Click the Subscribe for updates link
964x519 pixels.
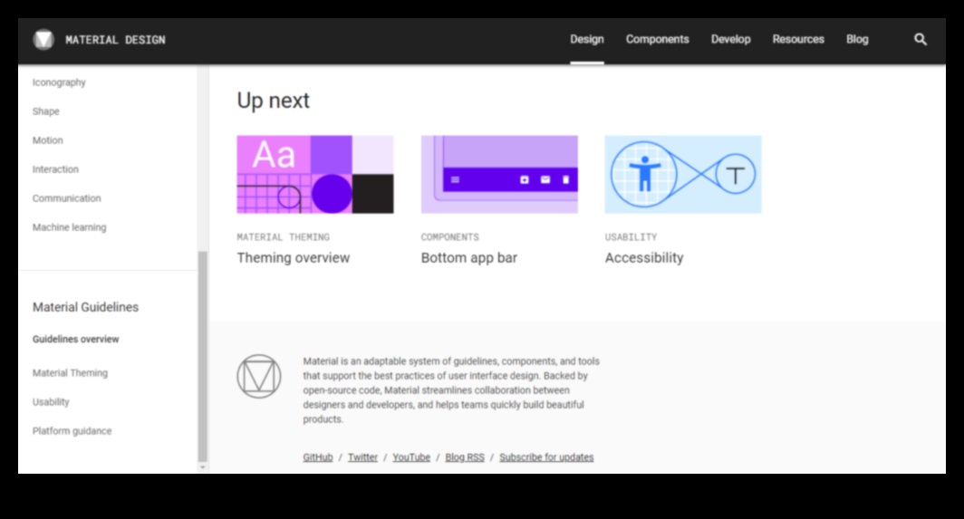(546, 457)
